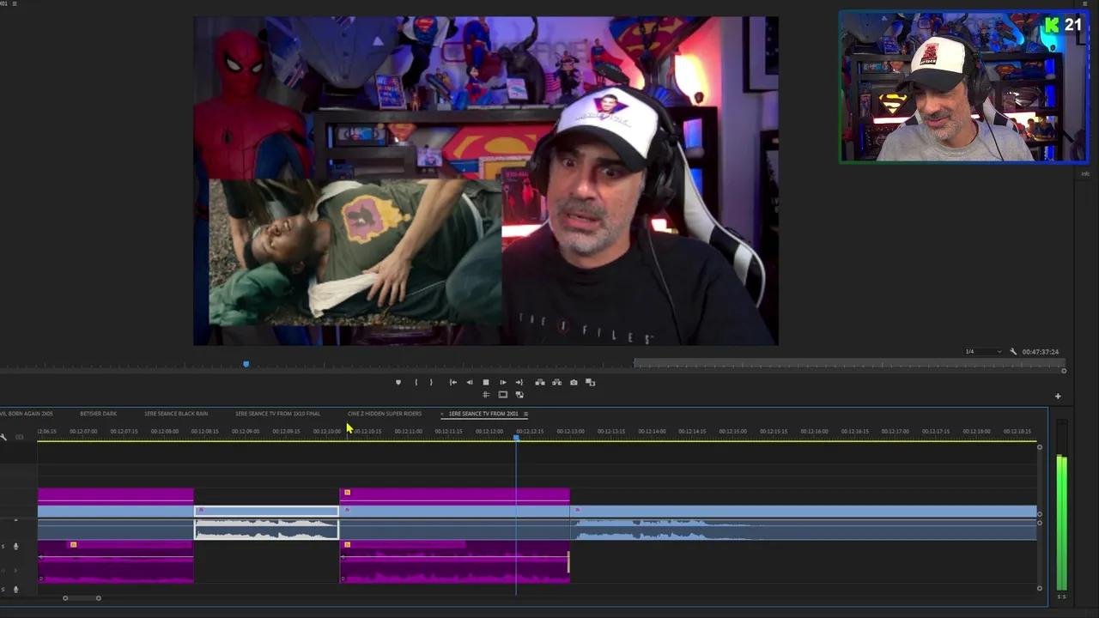Start voice-over record with the microphone icon
The height and width of the screenshot is (618, 1099).
pyautogui.click(x=15, y=546)
